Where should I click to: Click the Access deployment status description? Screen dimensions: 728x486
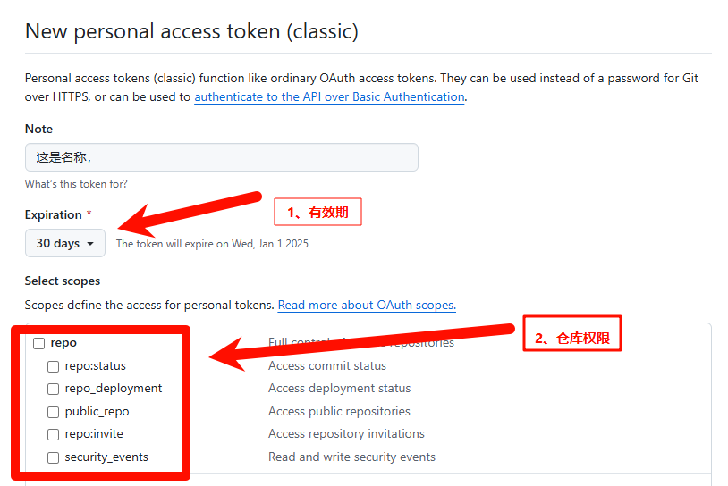tap(340, 389)
